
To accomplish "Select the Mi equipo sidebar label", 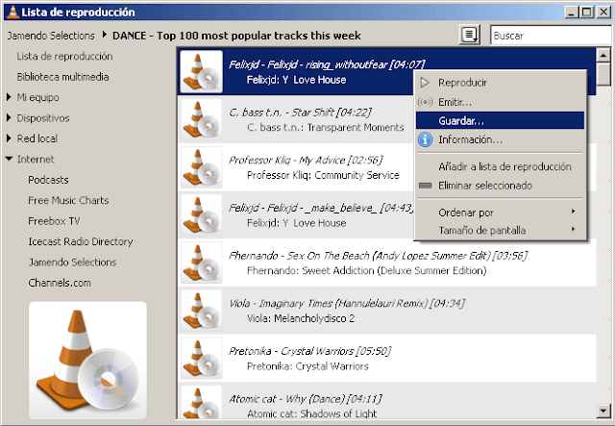I will (x=38, y=97).
